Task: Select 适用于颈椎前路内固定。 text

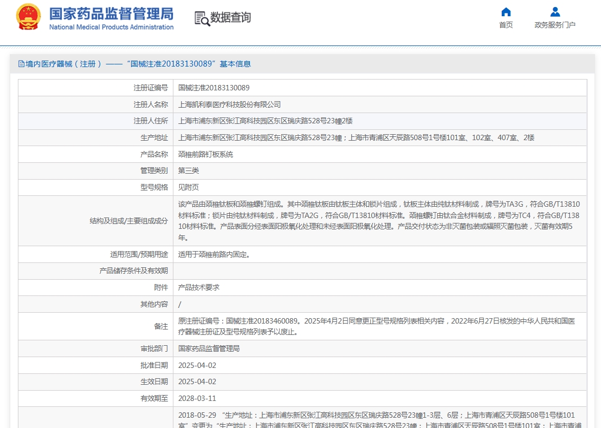Action: click(214, 254)
